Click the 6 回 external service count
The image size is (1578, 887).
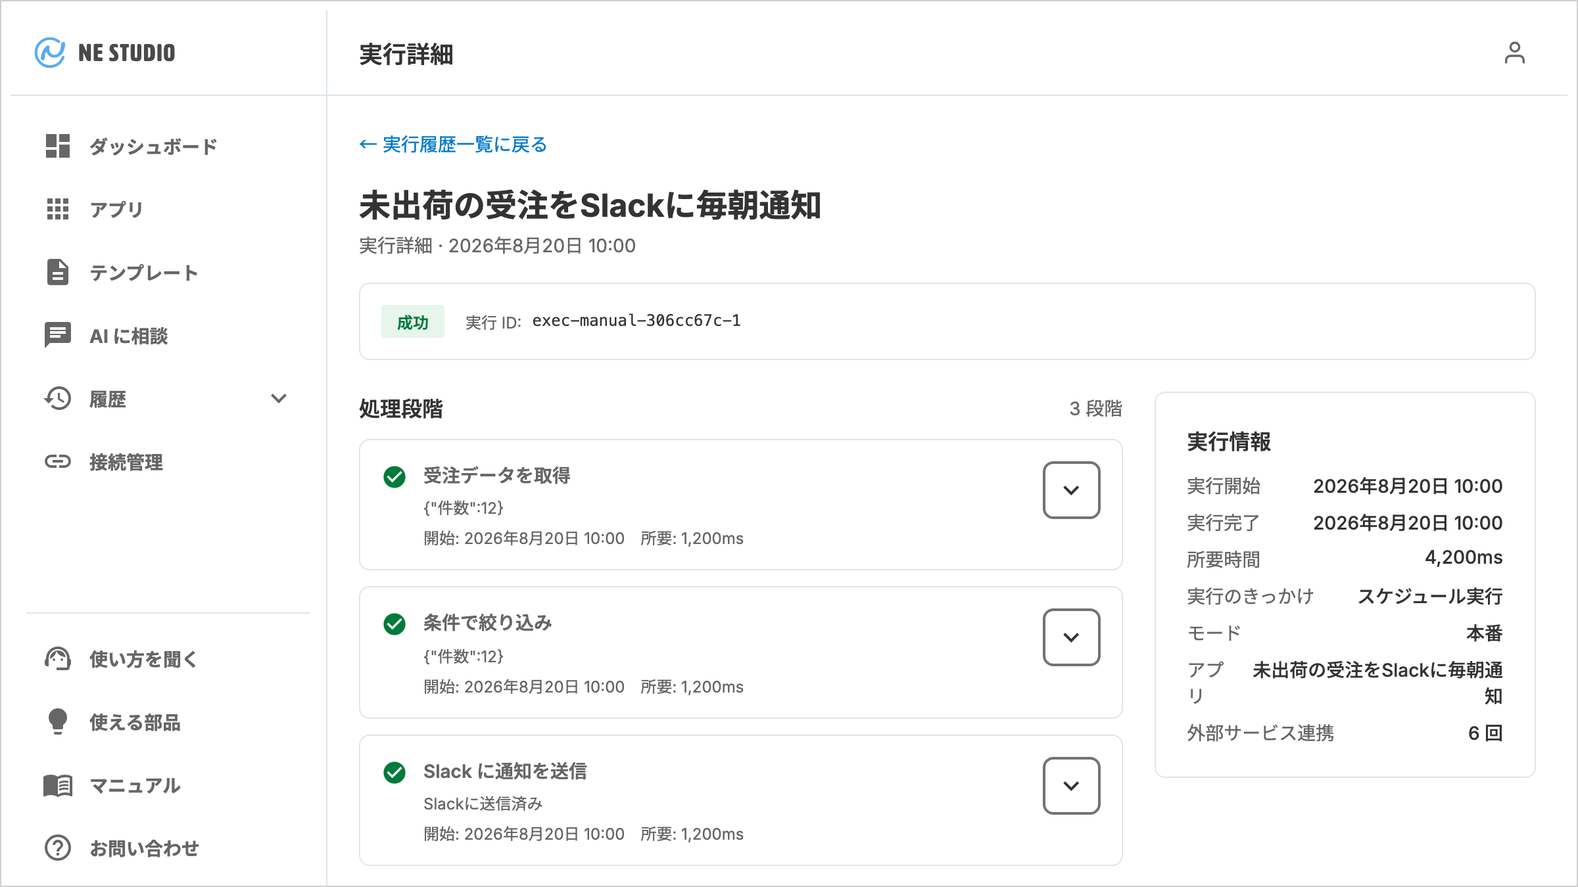[x=1485, y=733]
